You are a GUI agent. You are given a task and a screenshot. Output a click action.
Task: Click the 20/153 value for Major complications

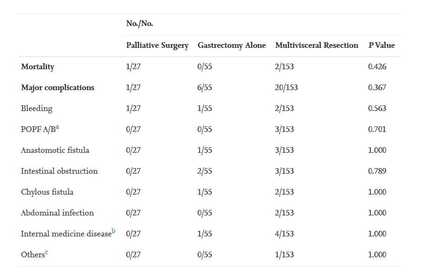point(286,88)
